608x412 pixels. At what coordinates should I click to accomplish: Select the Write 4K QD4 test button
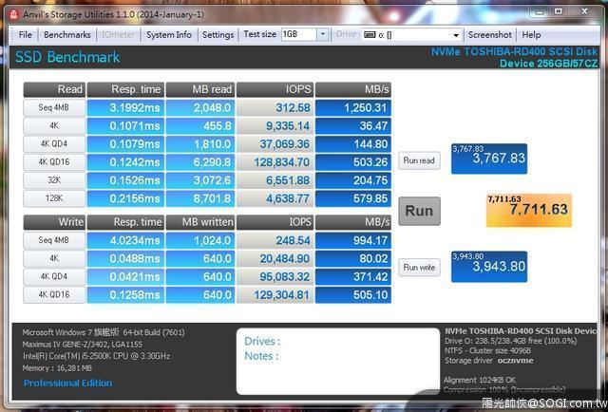click(55, 276)
